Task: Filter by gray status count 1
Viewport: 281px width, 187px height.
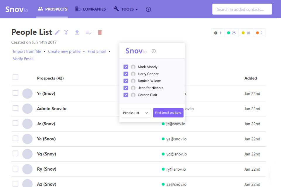Action: pyautogui.click(x=217, y=33)
